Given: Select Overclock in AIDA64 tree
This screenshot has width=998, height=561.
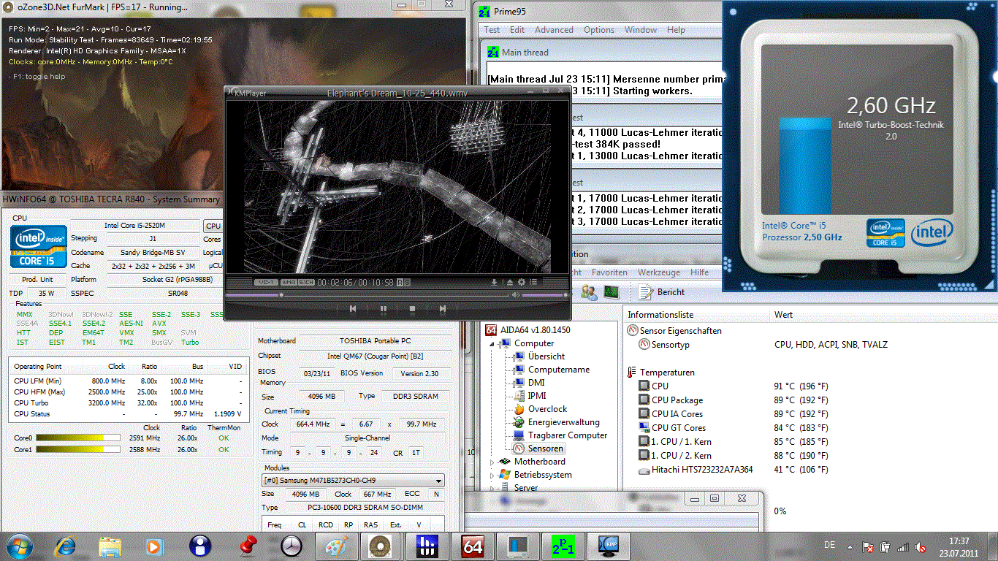Looking at the screenshot, I should pos(548,409).
